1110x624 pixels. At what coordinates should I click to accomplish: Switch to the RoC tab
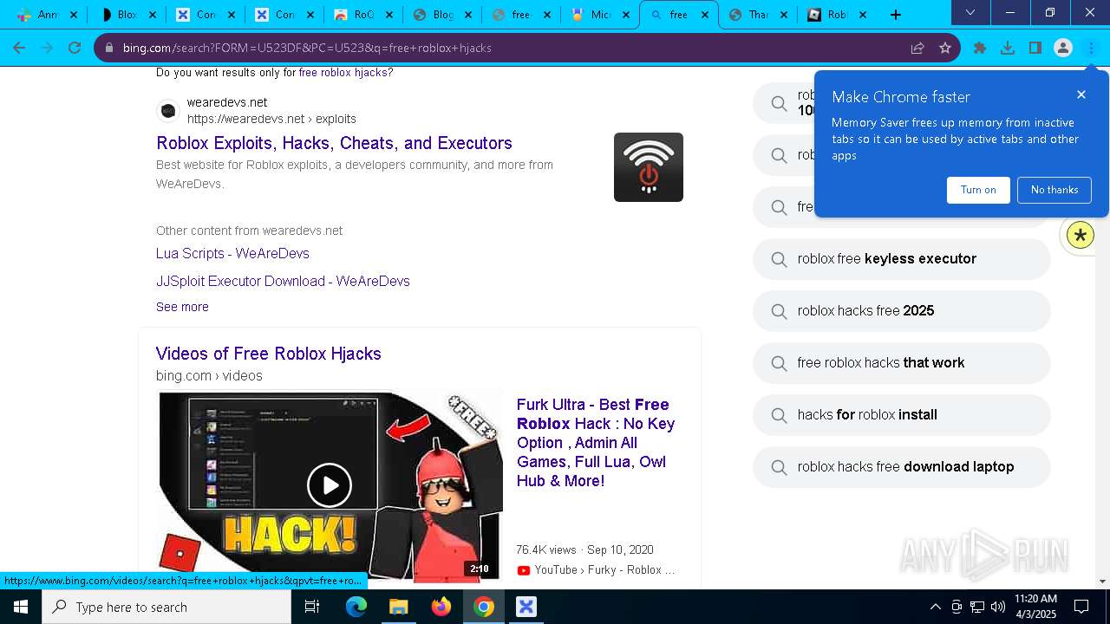pyautogui.click(x=362, y=15)
